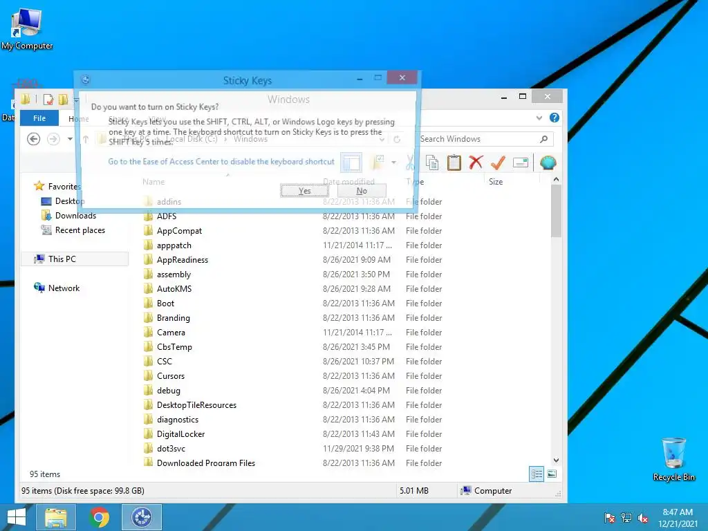Open the Windows Start button
This screenshot has width=708, height=531.
(x=17, y=517)
